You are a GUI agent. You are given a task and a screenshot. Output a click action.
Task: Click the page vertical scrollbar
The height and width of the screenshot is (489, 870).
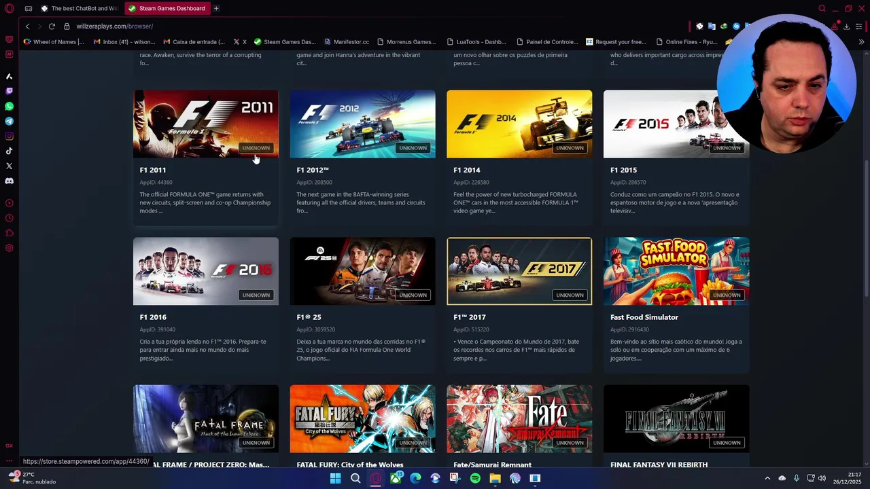click(x=866, y=228)
